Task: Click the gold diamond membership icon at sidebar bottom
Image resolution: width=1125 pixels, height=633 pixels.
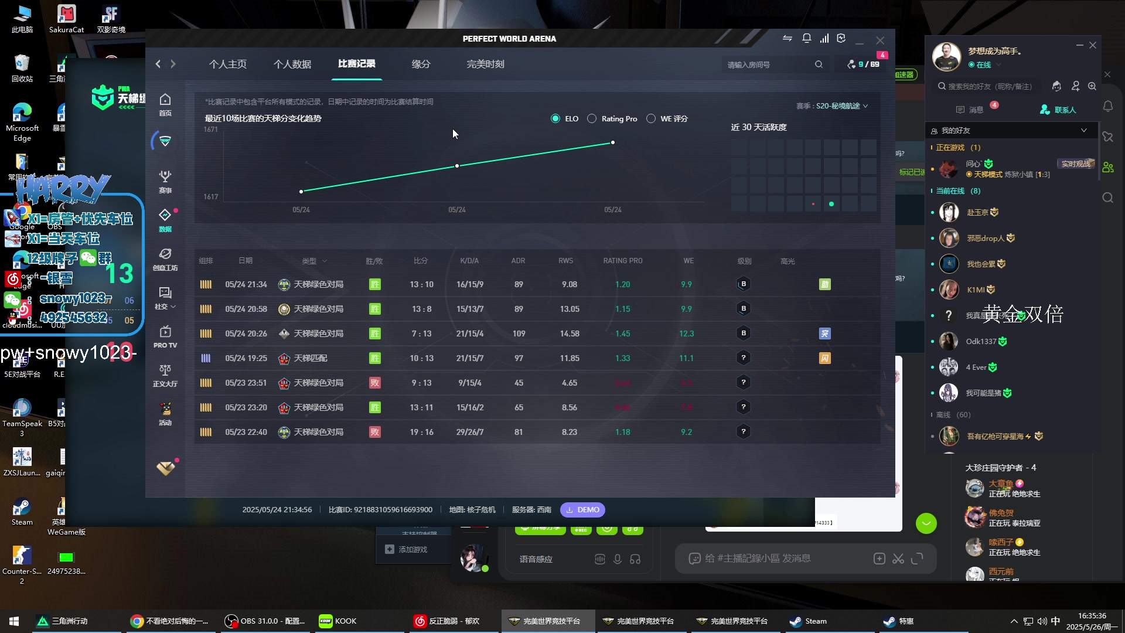Action: [166, 468]
